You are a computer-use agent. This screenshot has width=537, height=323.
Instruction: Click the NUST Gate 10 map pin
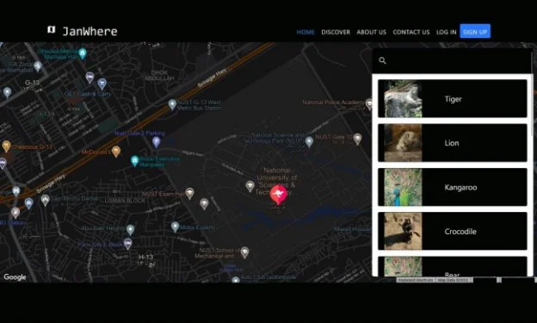(357, 139)
